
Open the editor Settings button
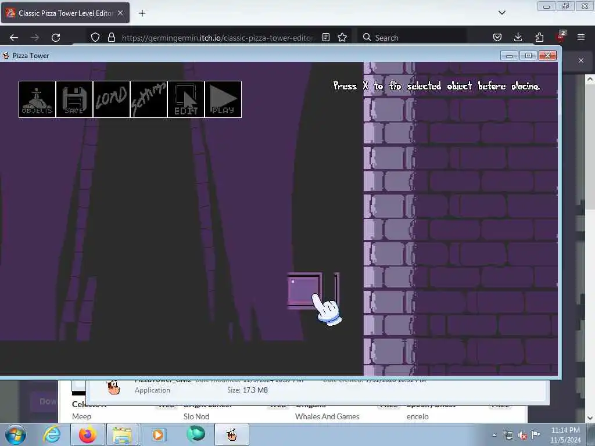[x=149, y=99]
